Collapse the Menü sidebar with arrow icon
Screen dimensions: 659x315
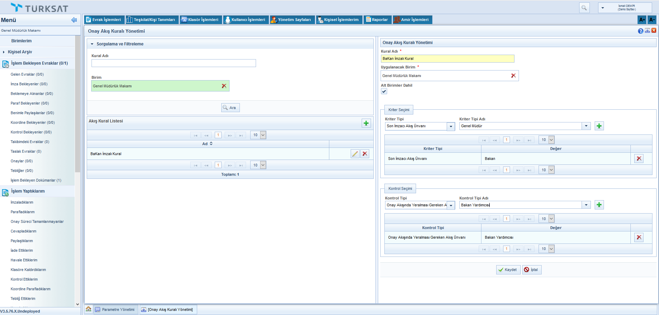point(74,20)
